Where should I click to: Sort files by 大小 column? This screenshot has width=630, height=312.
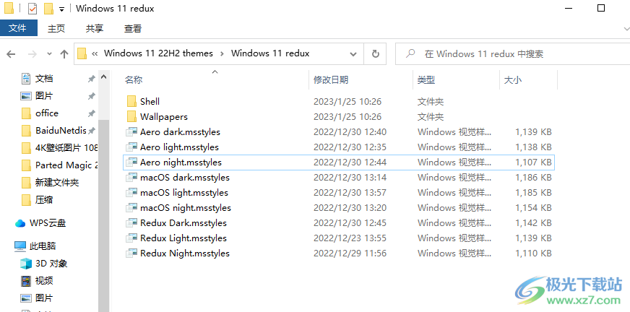point(513,80)
